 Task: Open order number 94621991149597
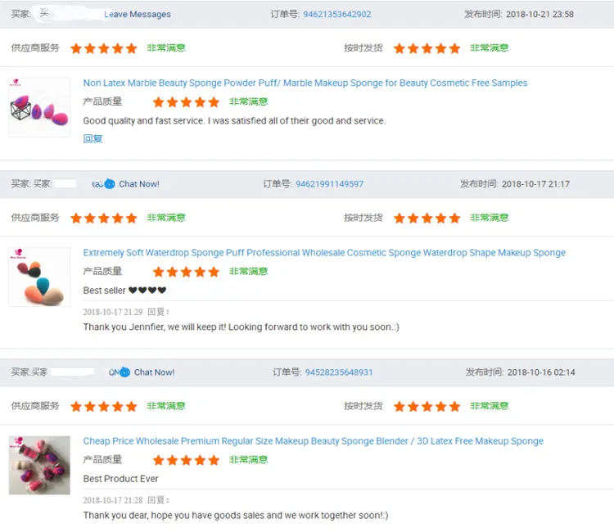pos(329,184)
